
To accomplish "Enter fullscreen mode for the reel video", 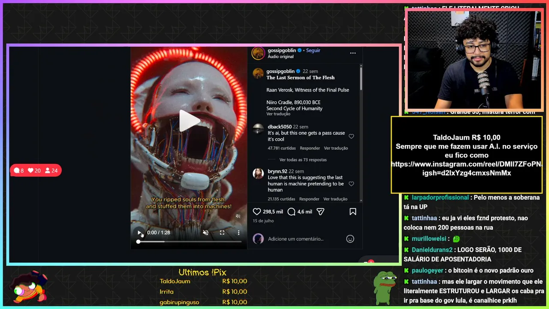I will pyautogui.click(x=222, y=233).
